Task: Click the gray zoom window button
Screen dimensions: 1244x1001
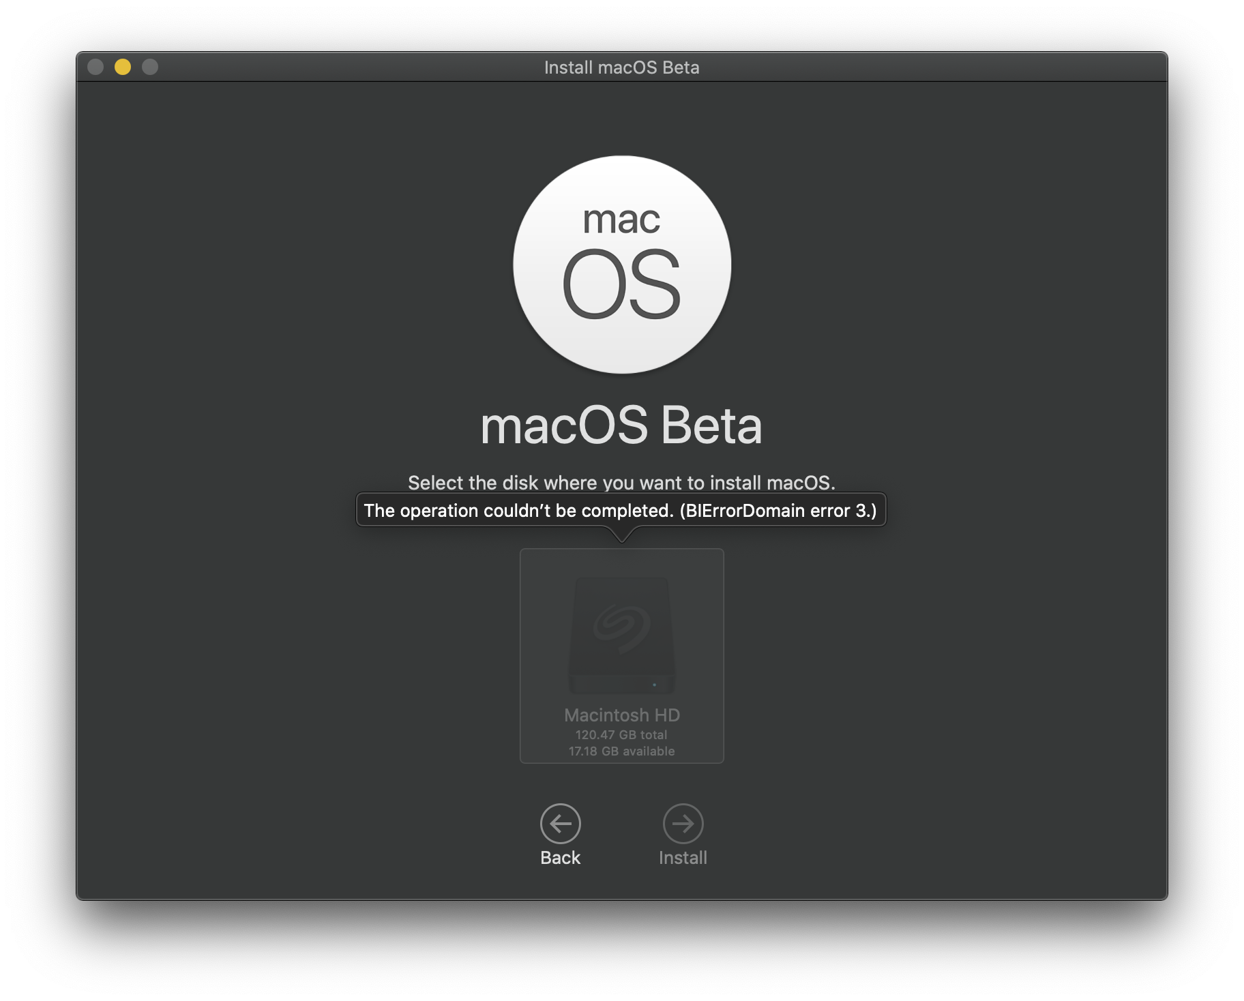Action: 150,67
